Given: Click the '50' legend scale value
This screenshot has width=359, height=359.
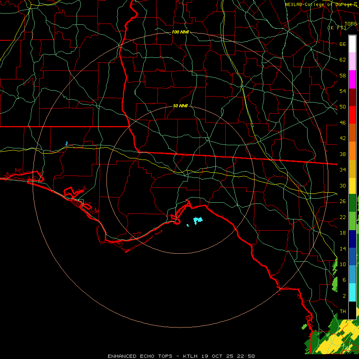Looking at the screenshot, I should [343, 107].
